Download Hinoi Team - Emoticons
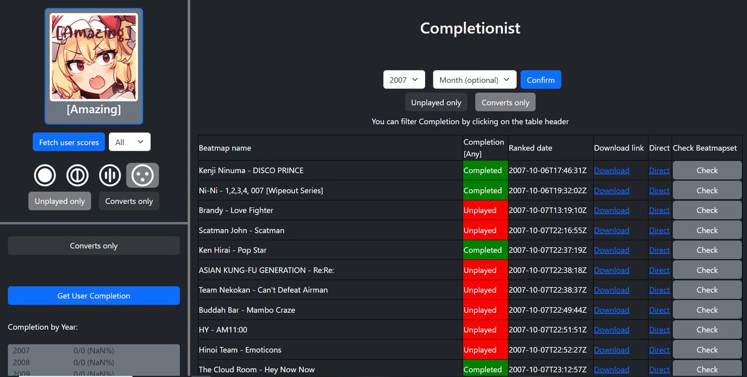Viewport: 747px width, 377px height. [611, 350]
